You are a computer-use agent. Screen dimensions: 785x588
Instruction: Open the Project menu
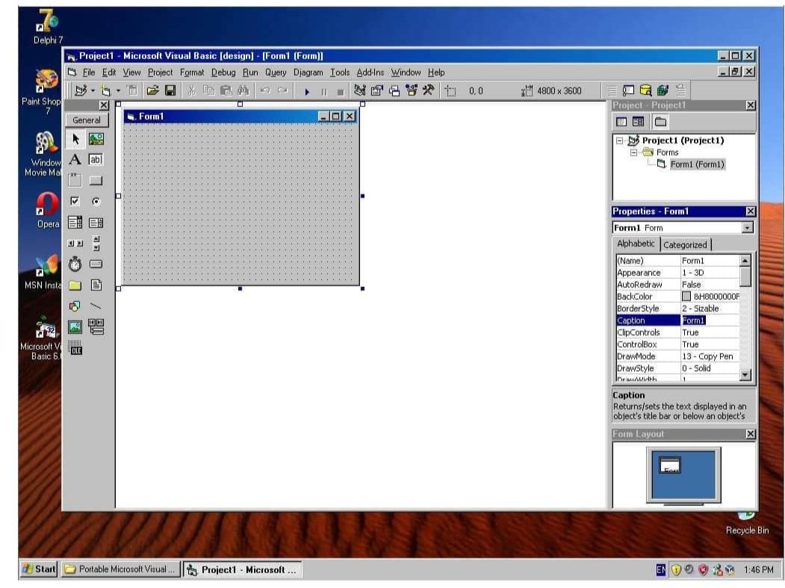(x=160, y=72)
